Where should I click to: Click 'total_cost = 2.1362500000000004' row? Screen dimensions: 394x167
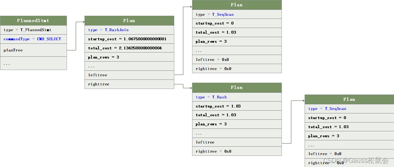129,48
